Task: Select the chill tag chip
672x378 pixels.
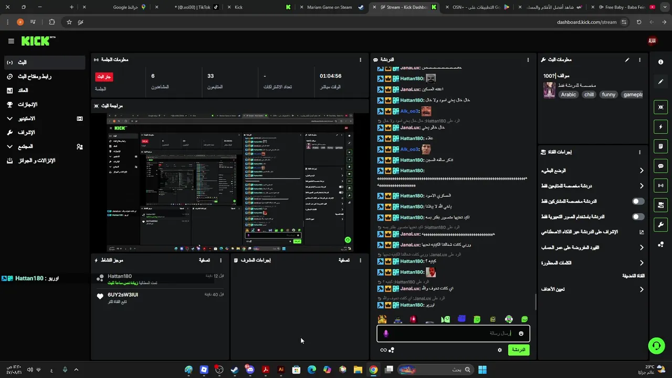Action: point(589,94)
